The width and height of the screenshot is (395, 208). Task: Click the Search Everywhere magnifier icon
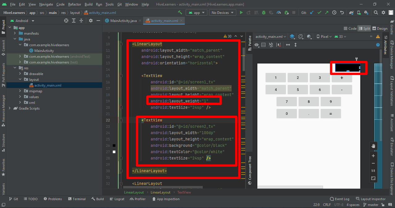click(376, 13)
